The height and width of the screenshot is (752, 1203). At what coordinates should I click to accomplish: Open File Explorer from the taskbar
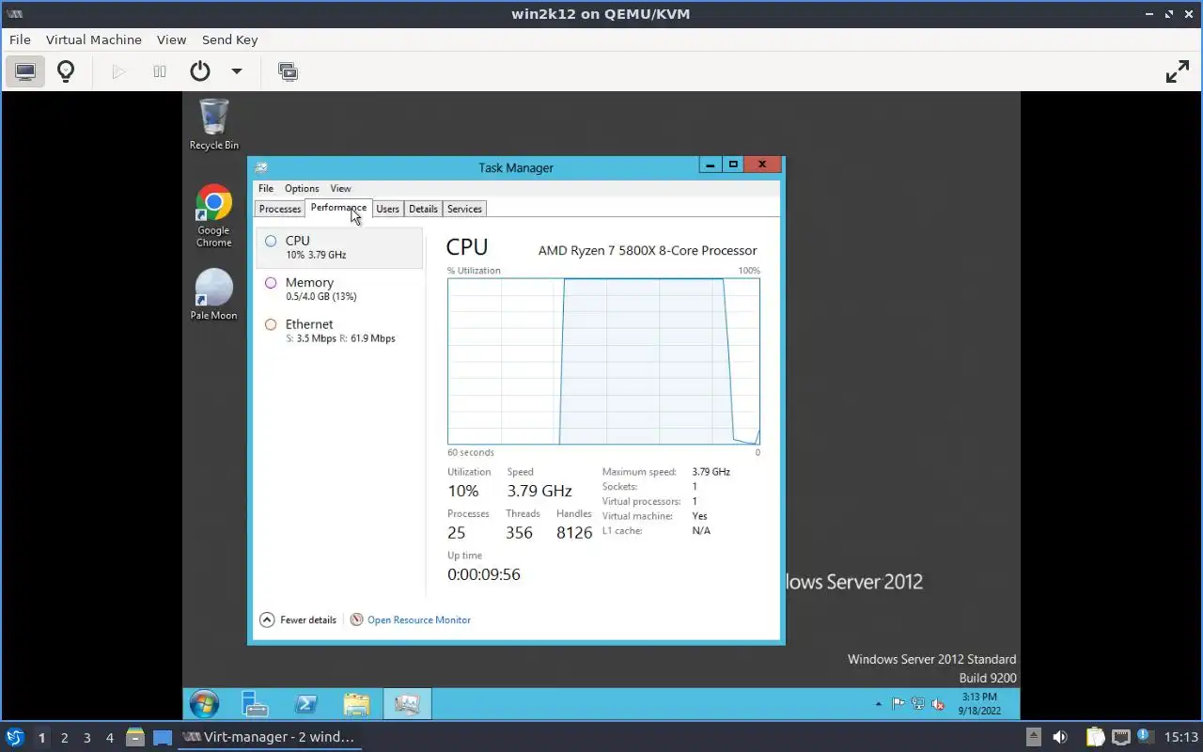[356, 703]
